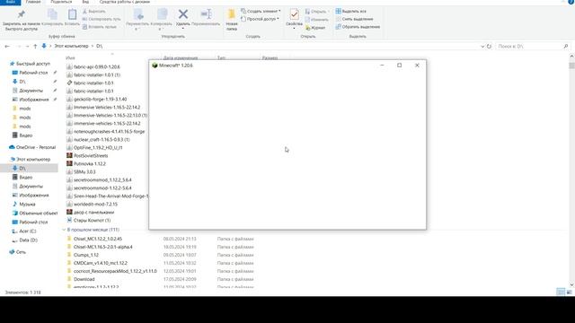Screen dimensions: 575x323
Task: Open the Удалить dropdown arrow
Action: [183, 29]
